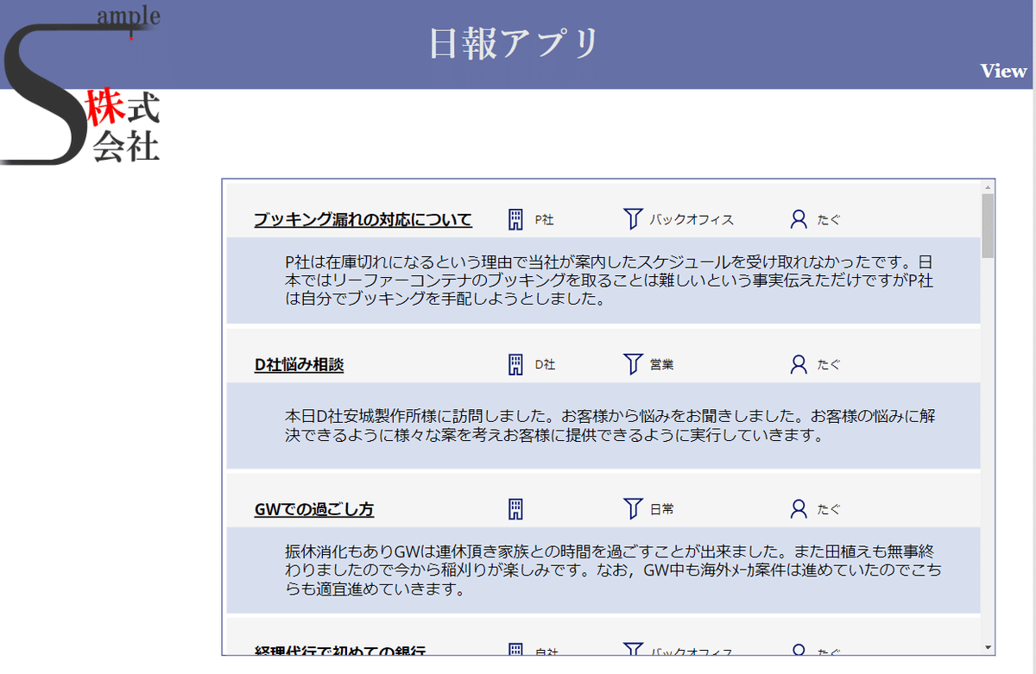
Task: Click the building icon on the GWでの過ごし方 row
Action: 515,509
